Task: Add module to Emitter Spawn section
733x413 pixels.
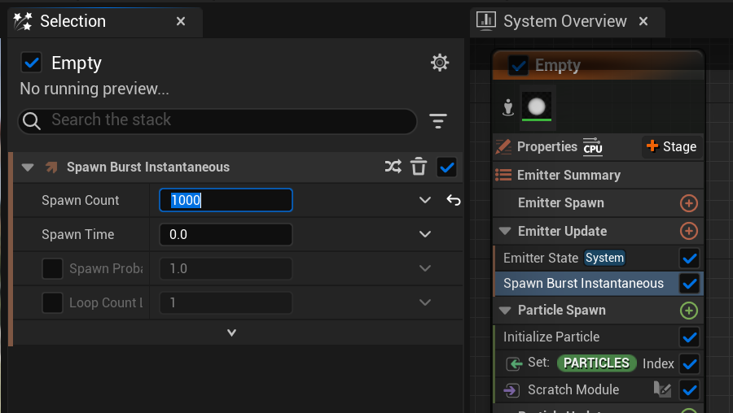Action: (689, 203)
